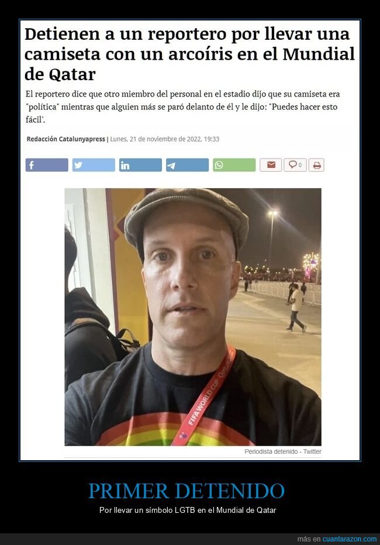Click the caption about LGTB symbol
The height and width of the screenshot is (545, 380).
(x=188, y=510)
